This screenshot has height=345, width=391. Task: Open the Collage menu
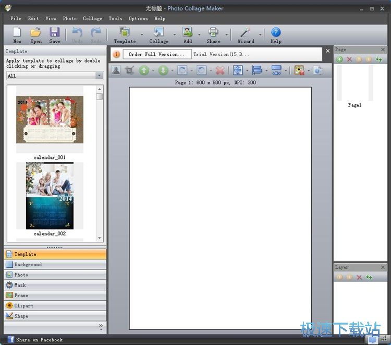(x=92, y=18)
